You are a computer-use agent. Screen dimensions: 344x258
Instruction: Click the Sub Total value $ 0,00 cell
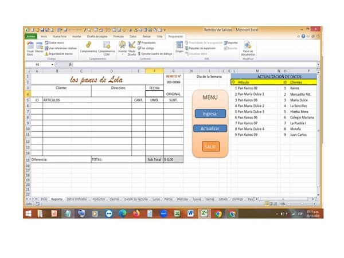tap(173, 159)
